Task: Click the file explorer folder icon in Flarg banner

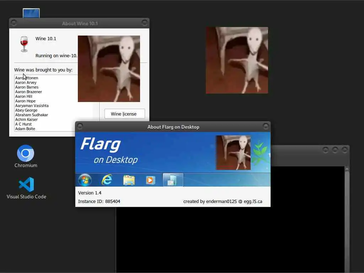Action: click(x=129, y=180)
